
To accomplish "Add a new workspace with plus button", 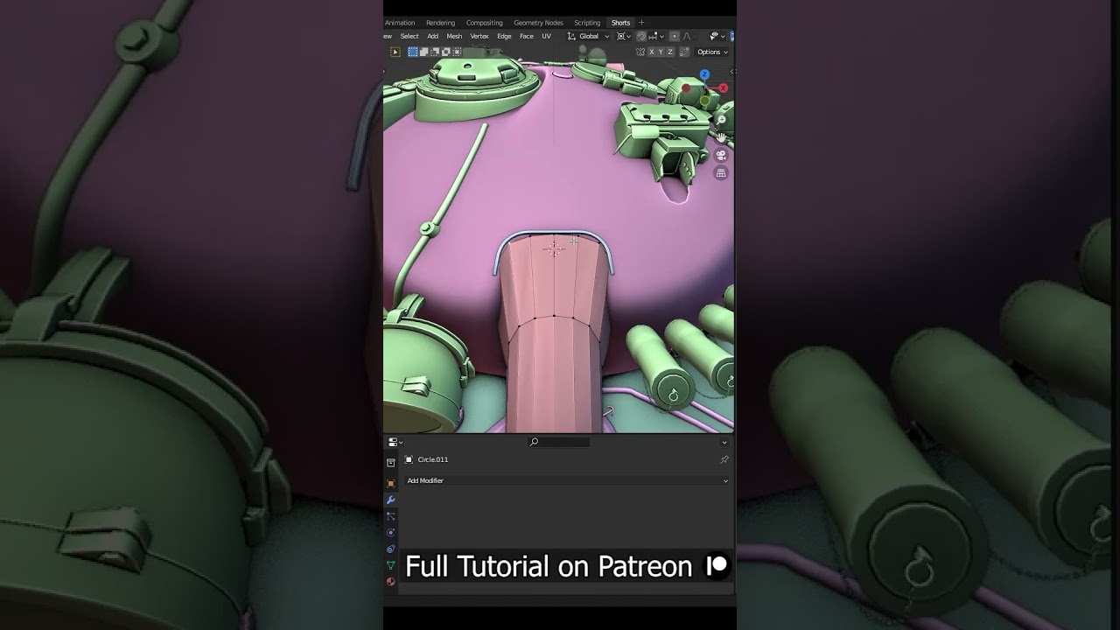I will (641, 23).
